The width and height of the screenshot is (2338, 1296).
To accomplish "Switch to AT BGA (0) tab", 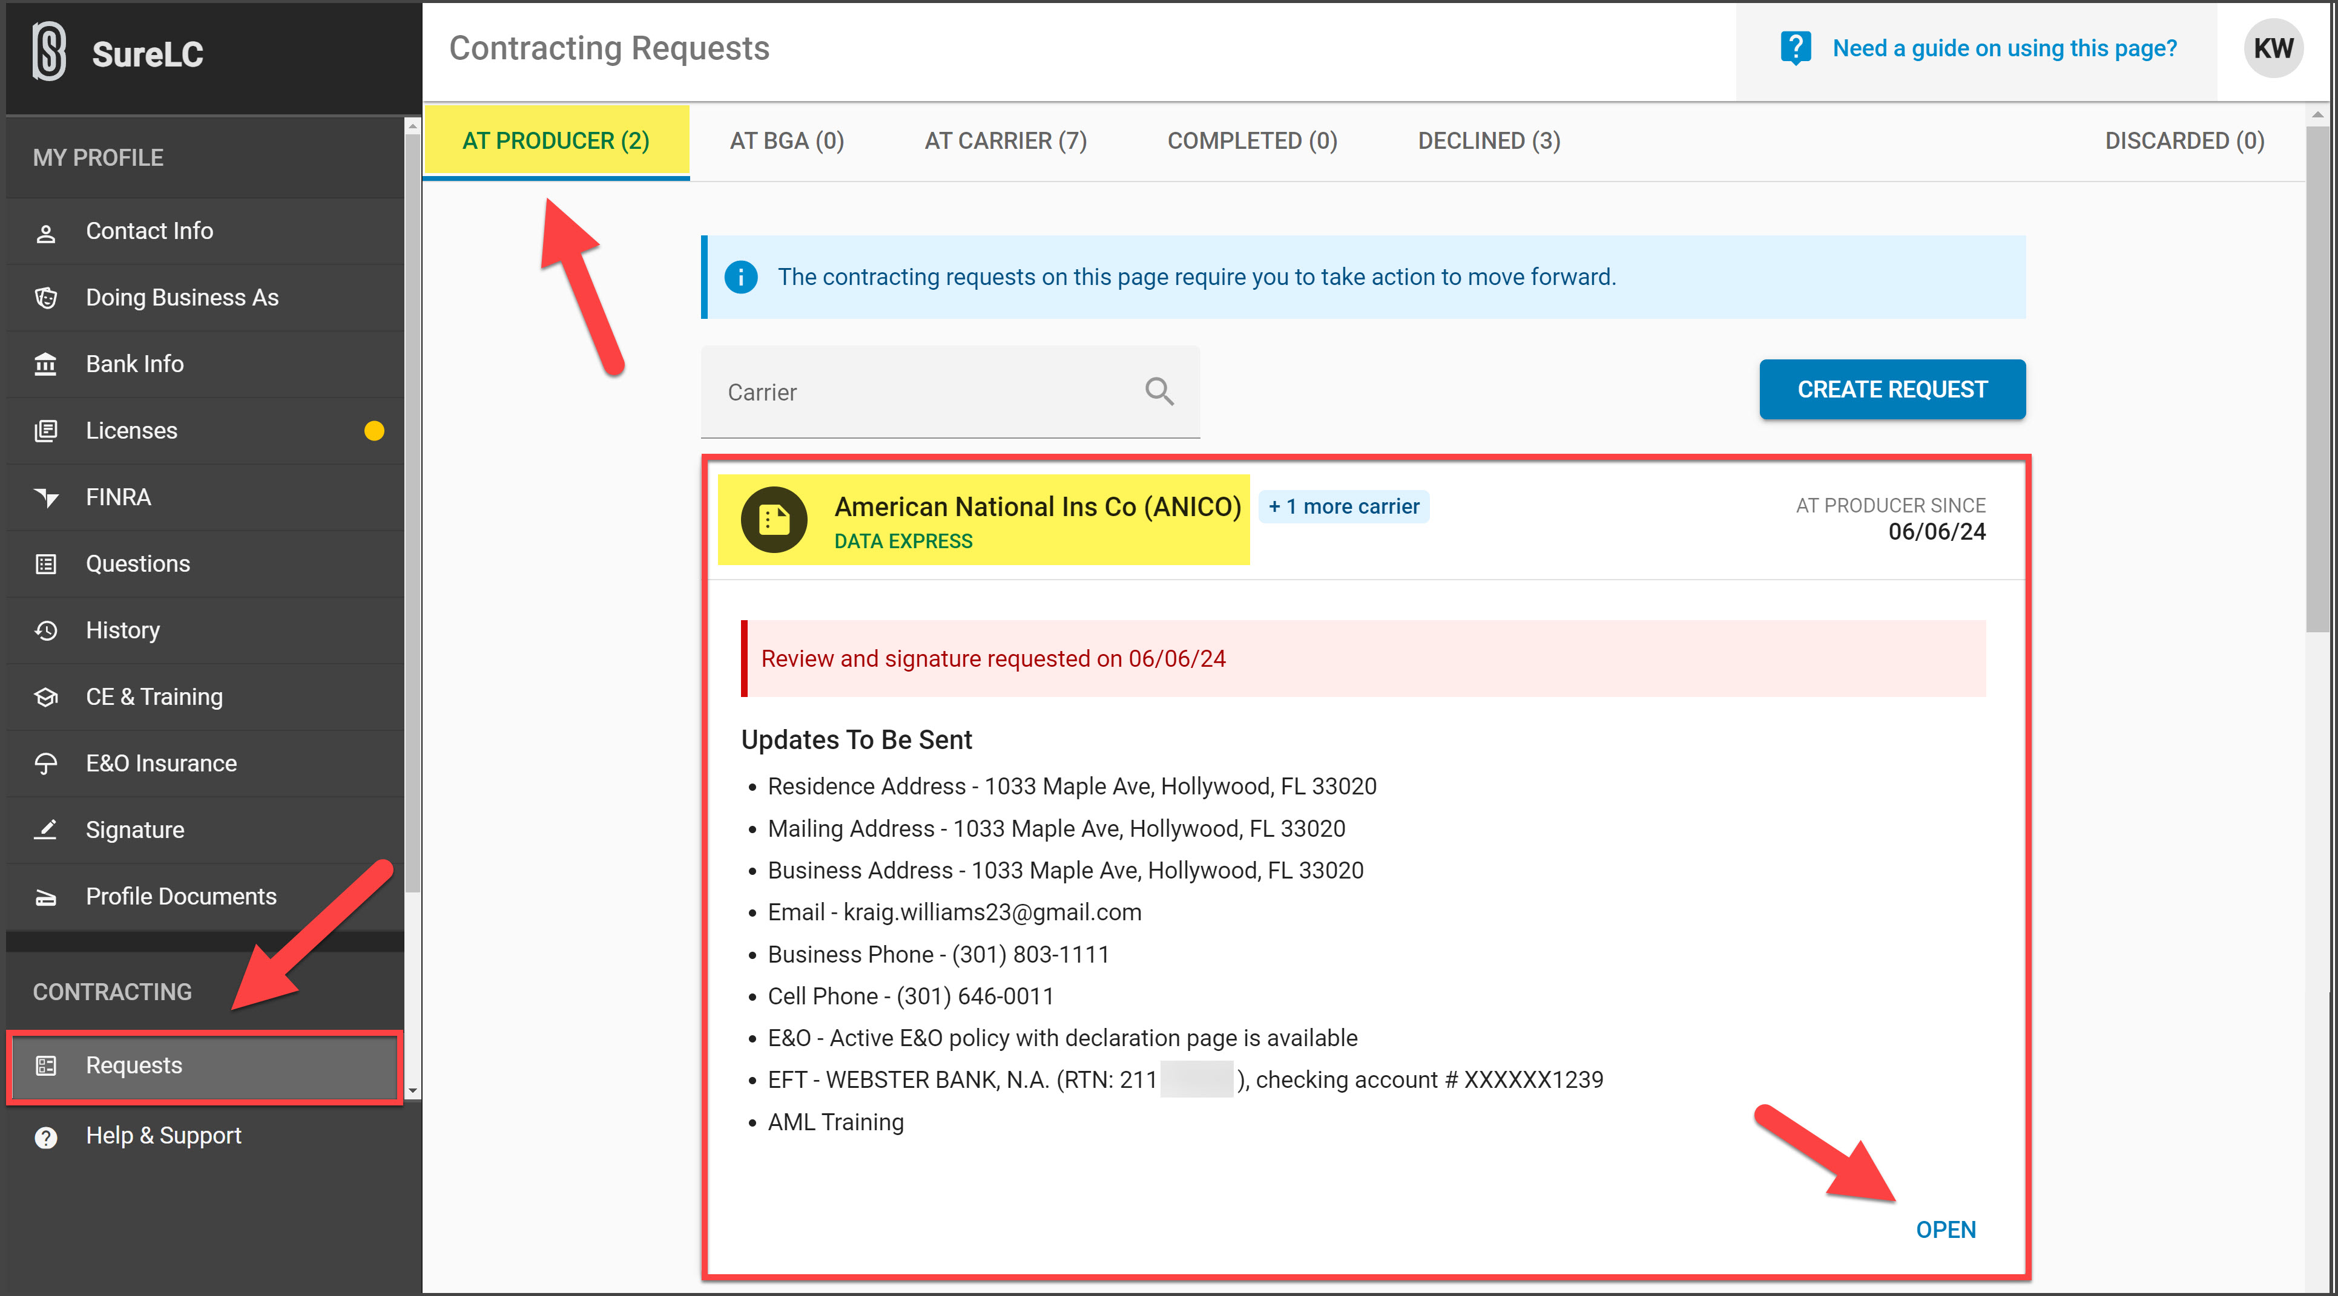I will point(787,142).
